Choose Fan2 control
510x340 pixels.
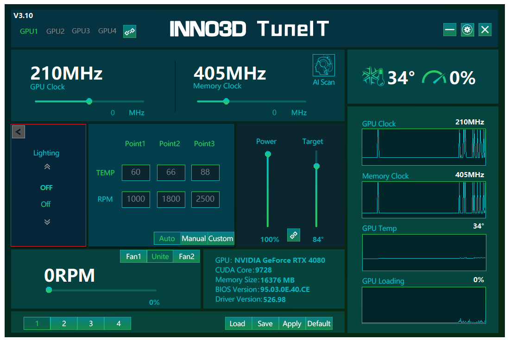click(186, 256)
